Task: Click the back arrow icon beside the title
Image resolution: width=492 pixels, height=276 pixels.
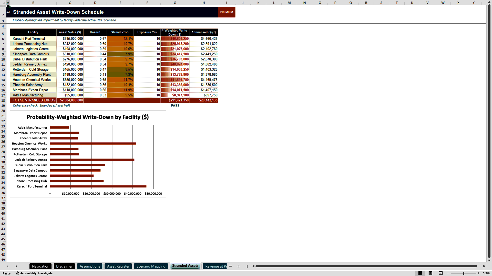Action: point(8,12)
